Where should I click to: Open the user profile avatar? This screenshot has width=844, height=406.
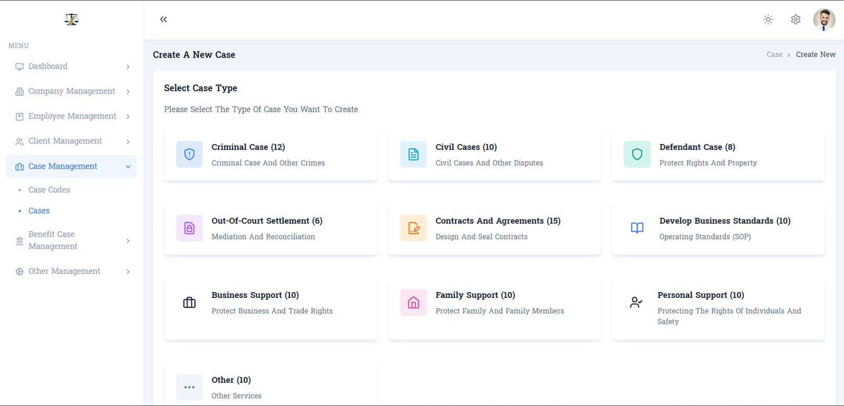(823, 20)
